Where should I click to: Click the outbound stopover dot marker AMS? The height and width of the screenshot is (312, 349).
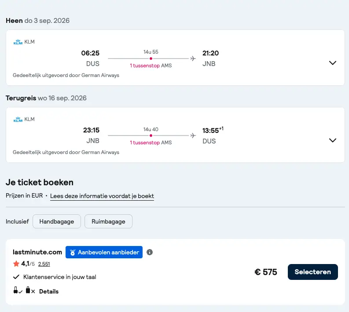pos(151,59)
